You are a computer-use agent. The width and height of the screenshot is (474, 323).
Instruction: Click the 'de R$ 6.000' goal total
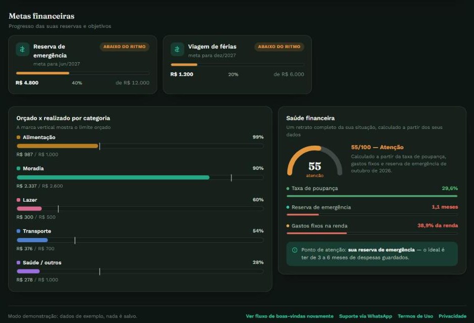(x=289, y=74)
